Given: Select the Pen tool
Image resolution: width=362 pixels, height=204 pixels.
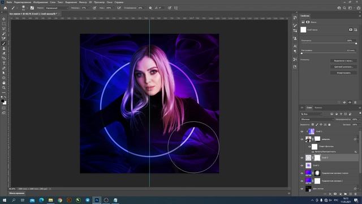Looking at the screenshot, I should coord(4,68).
